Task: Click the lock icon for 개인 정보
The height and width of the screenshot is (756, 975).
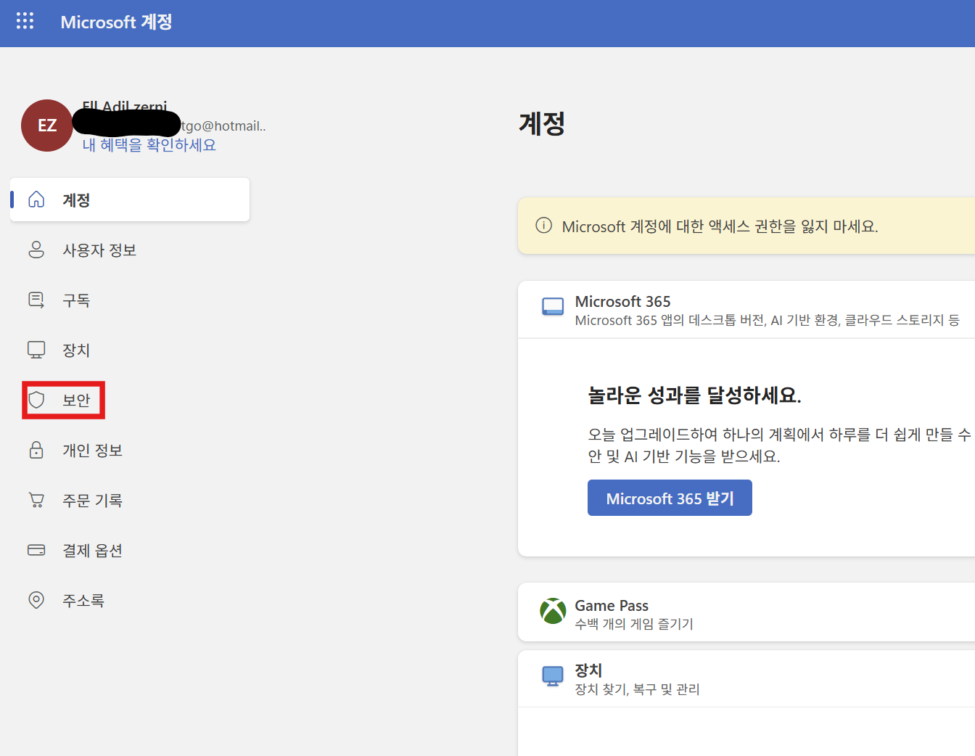Action: coord(36,450)
